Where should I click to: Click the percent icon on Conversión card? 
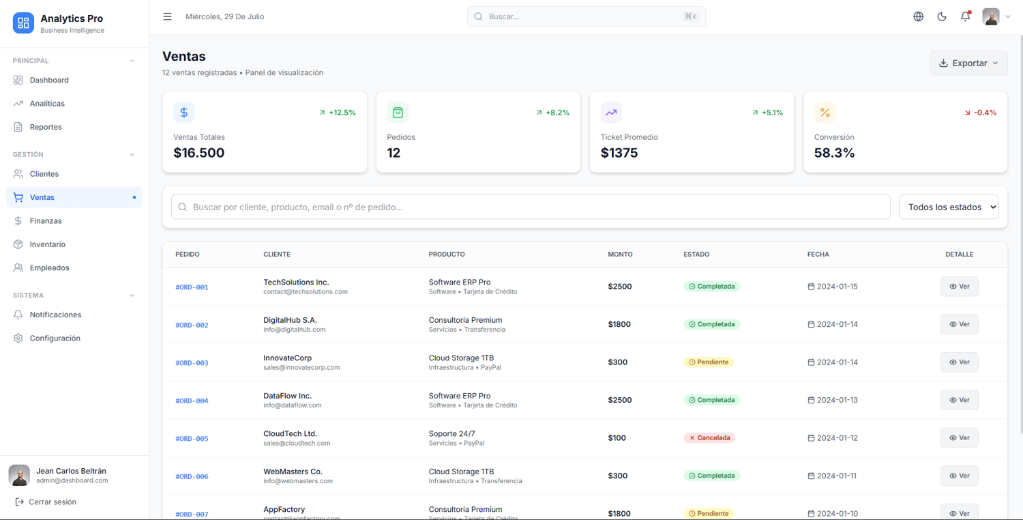(x=825, y=113)
